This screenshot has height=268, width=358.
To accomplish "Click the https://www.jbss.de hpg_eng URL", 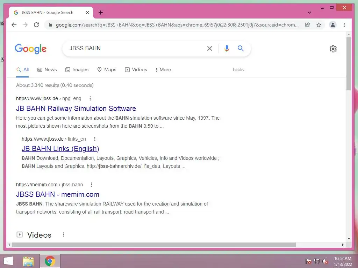I will [49, 98].
